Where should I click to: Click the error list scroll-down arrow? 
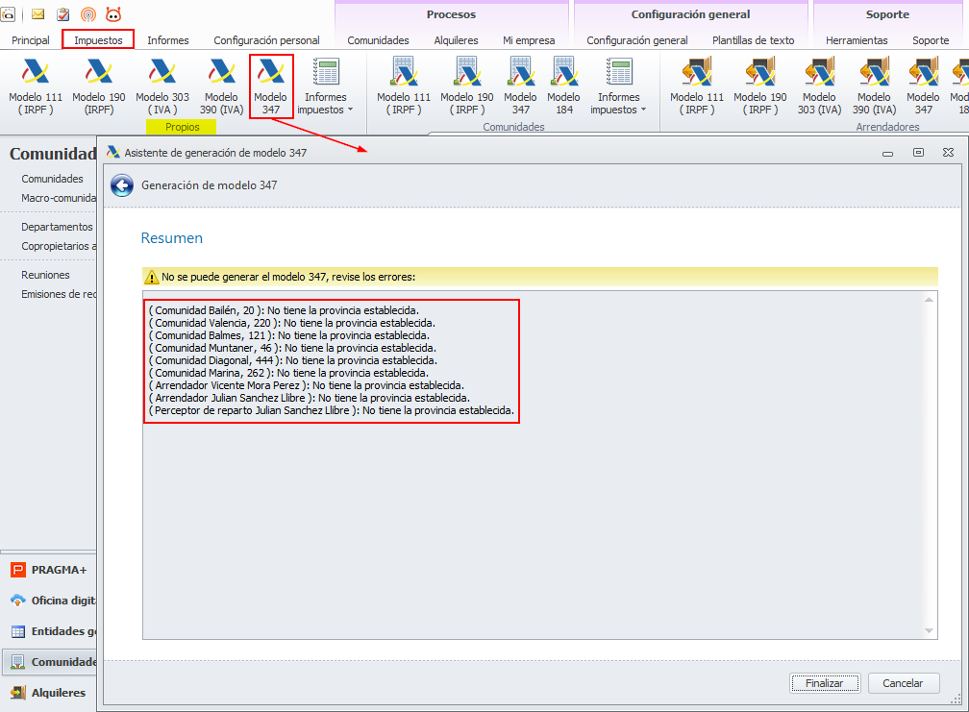click(929, 630)
